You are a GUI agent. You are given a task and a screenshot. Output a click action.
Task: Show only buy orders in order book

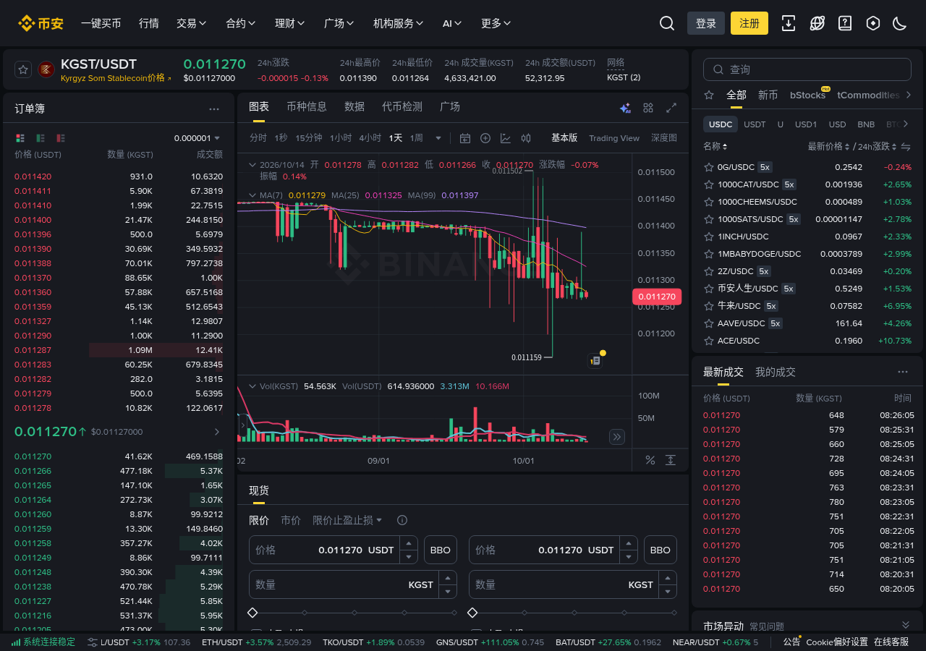(x=41, y=138)
